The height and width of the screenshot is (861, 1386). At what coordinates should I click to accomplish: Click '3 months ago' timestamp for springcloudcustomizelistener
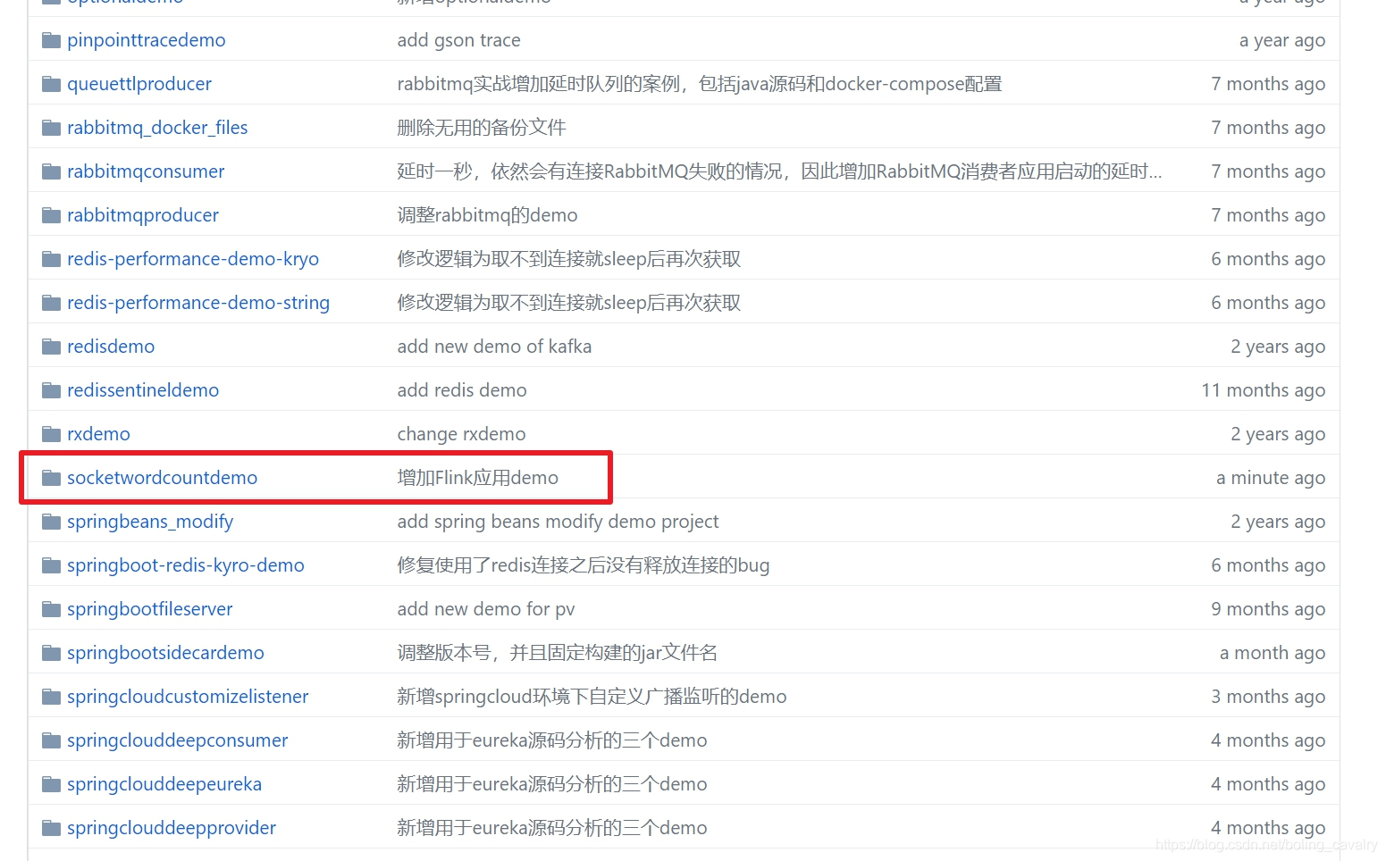[1268, 697]
